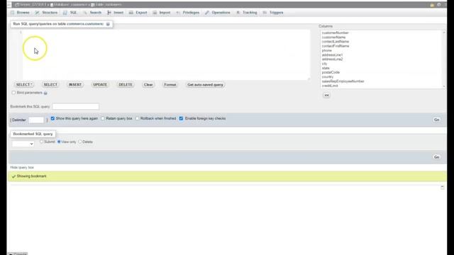Screen dimensions: 454x255
Task: Click the Export tab icon
Action: coord(131,13)
